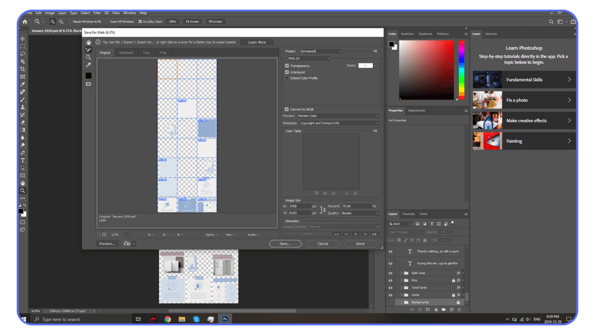Enable Embed Color Profile checkbox

tap(287, 78)
